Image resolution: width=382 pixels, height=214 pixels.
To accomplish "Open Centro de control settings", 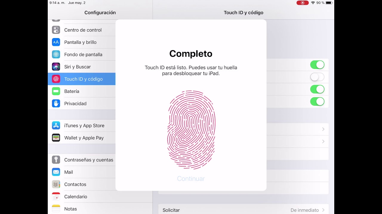I will 81,30.
